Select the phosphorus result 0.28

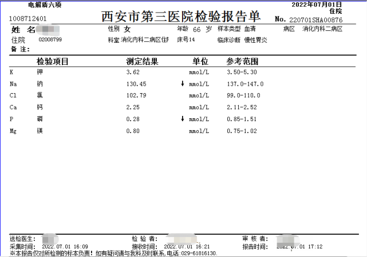point(133,119)
